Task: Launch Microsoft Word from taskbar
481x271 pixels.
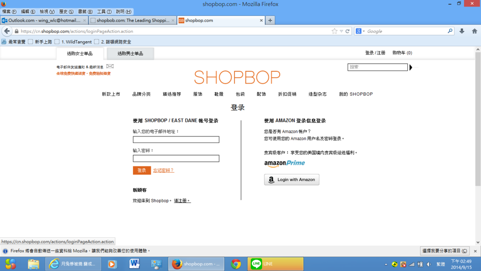Action: click(x=134, y=263)
